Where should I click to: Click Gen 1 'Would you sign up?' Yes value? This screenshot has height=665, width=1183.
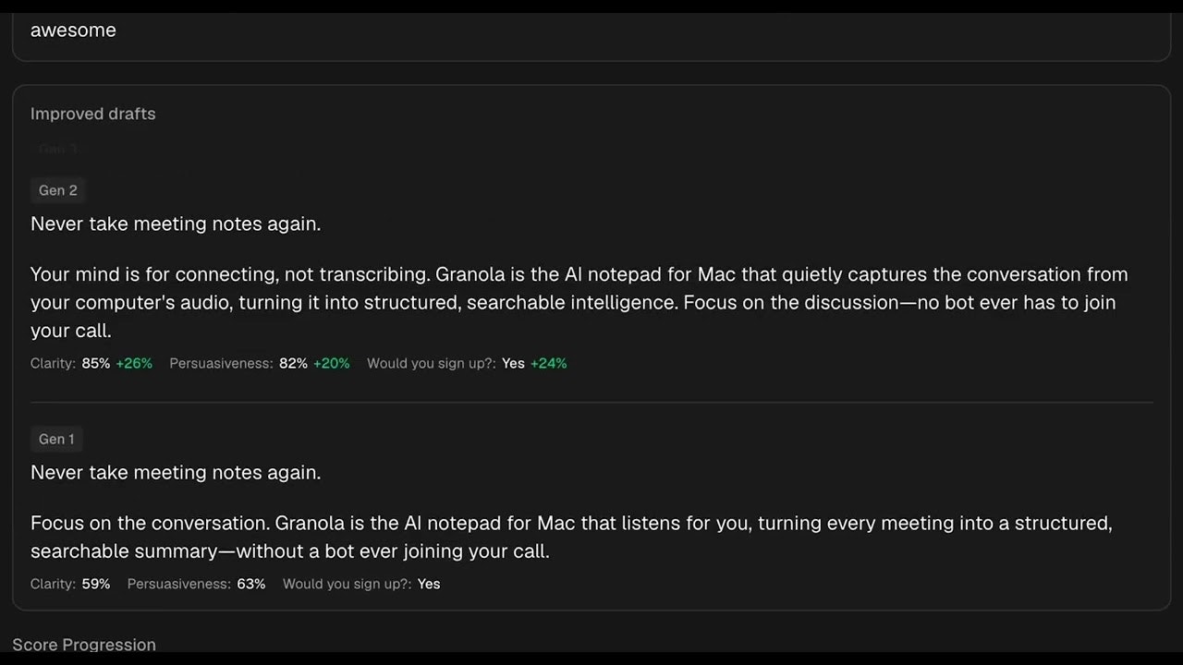tap(429, 584)
